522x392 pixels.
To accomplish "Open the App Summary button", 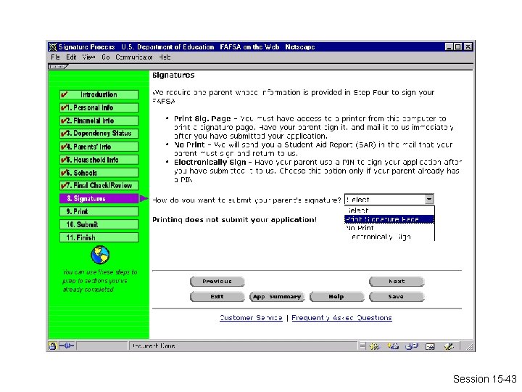I will click(277, 296).
